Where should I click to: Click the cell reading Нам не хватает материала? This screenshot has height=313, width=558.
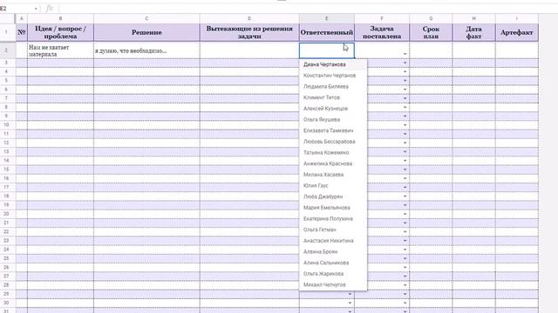pos(60,50)
